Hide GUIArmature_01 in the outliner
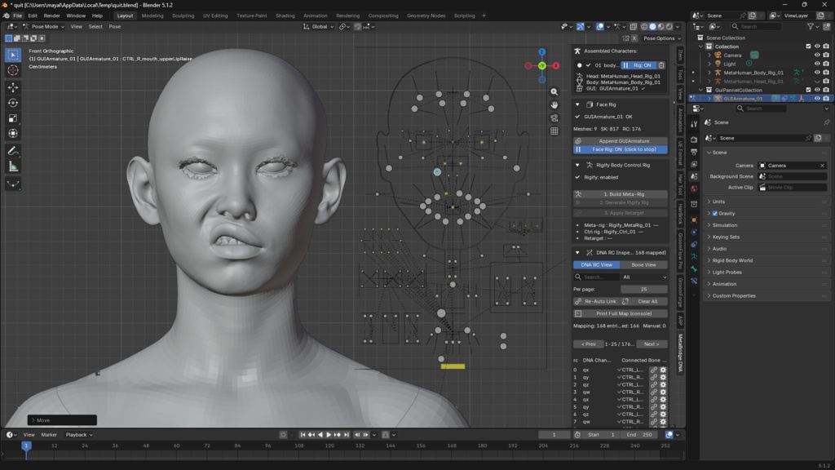Image resolution: width=835 pixels, height=470 pixels. (817, 99)
